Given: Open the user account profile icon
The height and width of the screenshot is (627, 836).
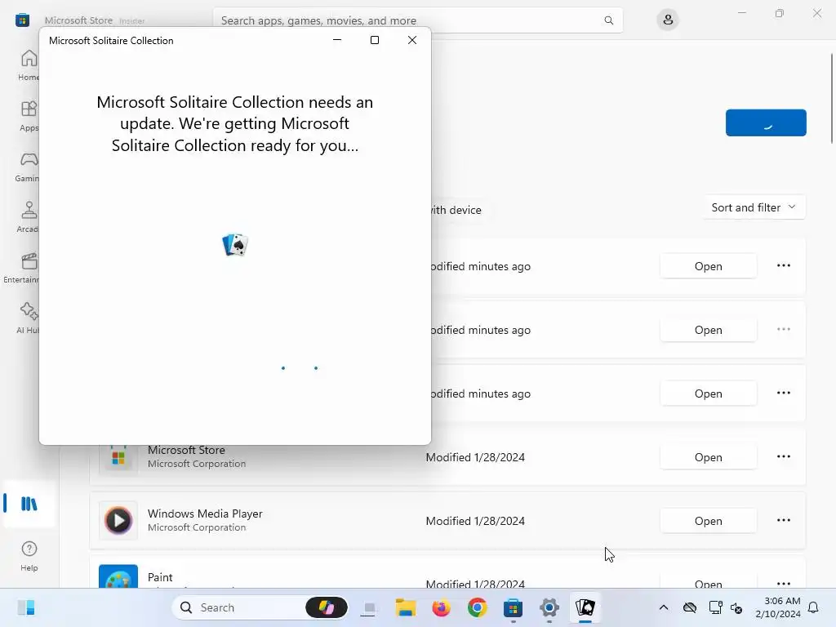Looking at the screenshot, I should [668, 20].
